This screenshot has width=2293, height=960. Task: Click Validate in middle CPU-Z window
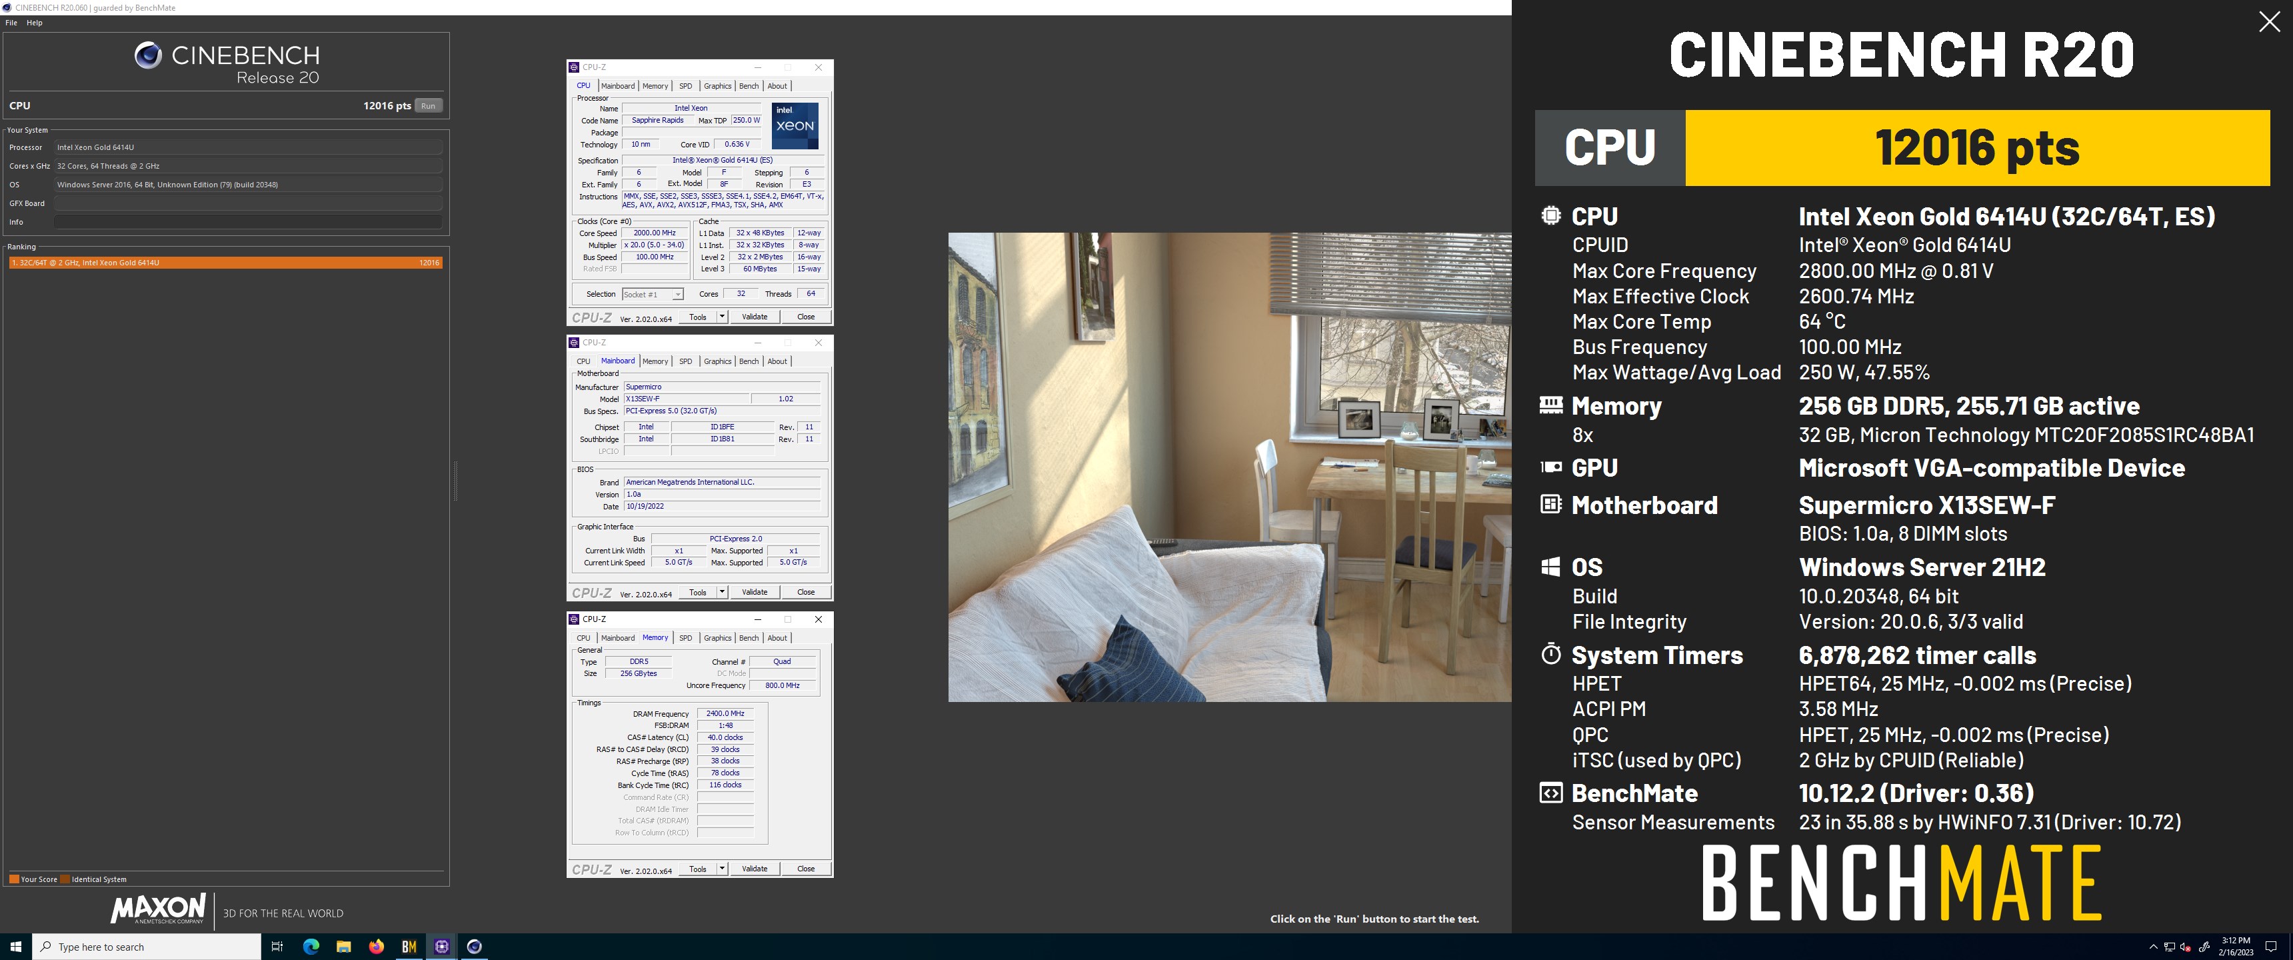755,592
